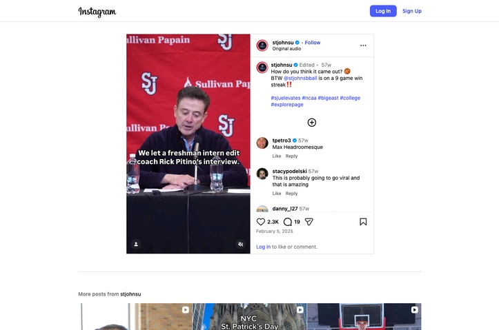This screenshot has height=330, width=499.
Task: Load more comments with plus circle icon
Action: (x=312, y=123)
